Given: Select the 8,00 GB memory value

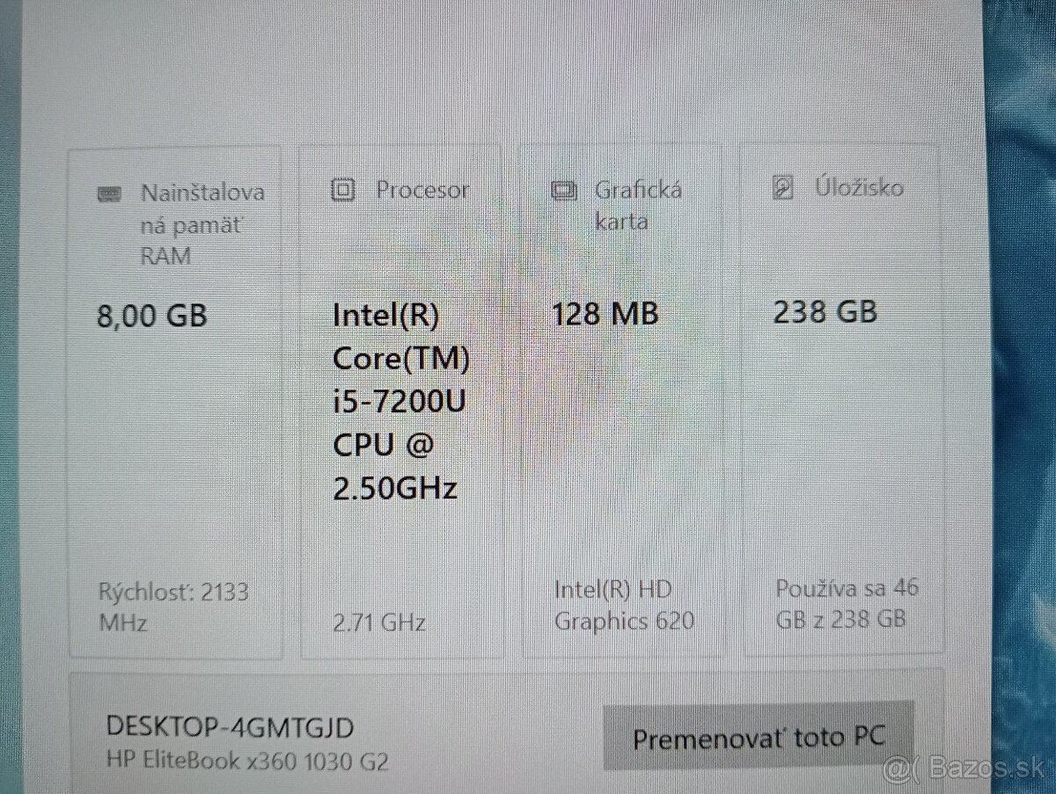Looking at the screenshot, I should [x=151, y=316].
